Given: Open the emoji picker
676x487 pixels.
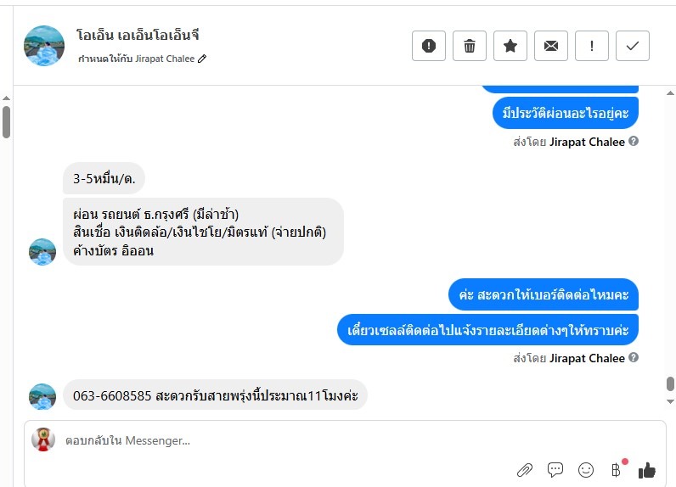Looking at the screenshot, I should pos(586,469).
